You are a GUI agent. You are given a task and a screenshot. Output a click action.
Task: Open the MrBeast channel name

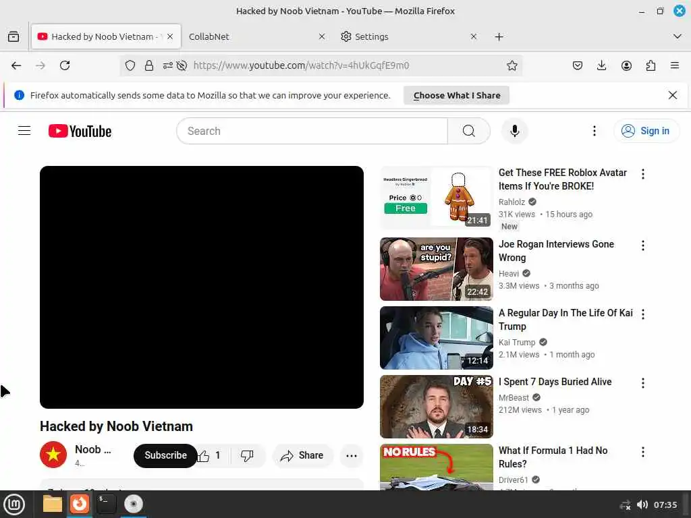point(514,398)
